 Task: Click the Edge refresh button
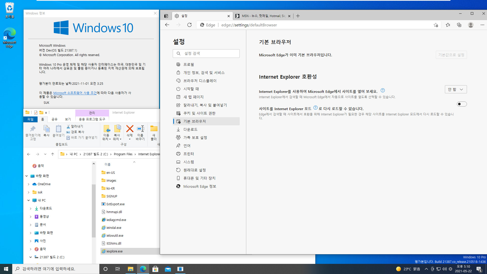click(189, 25)
